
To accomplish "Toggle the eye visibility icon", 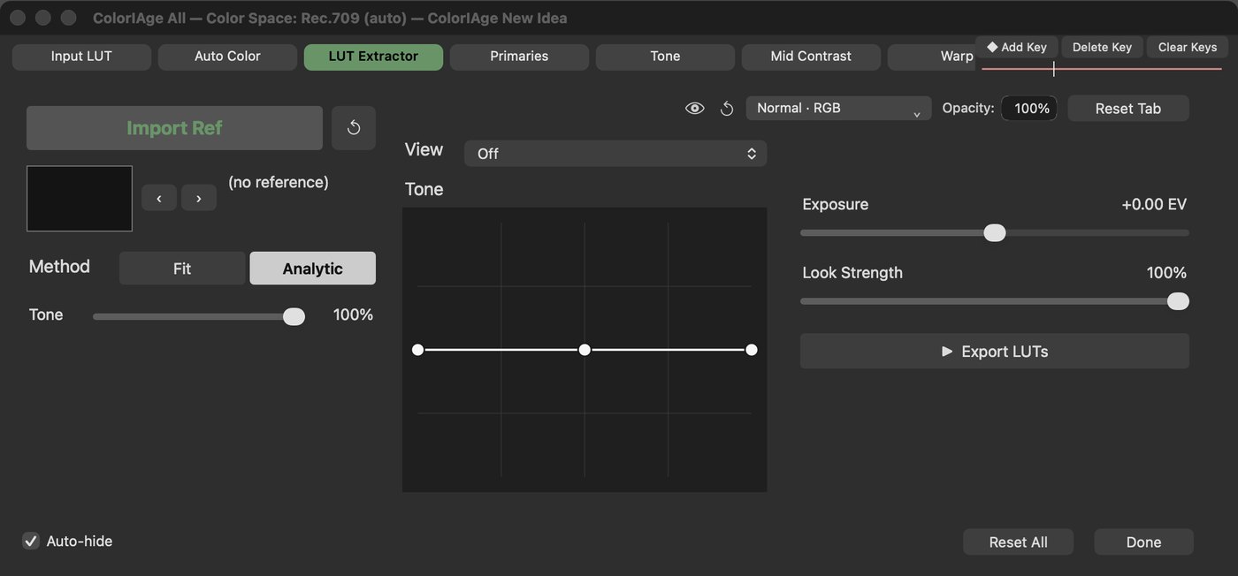I will 695,109.
